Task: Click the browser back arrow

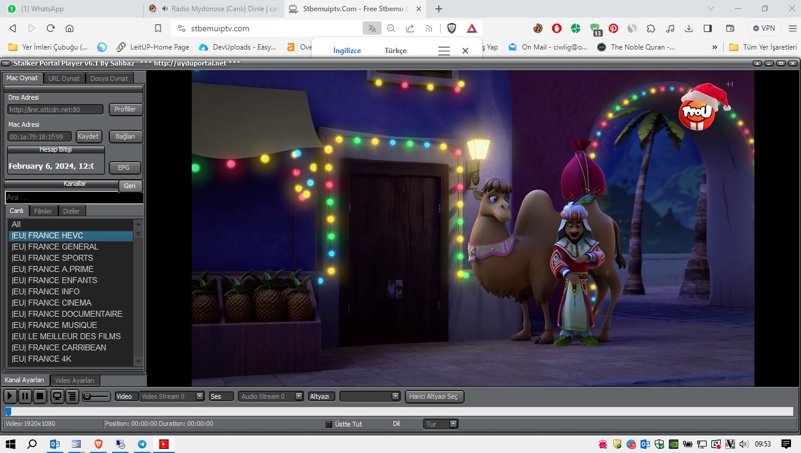Action: [x=13, y=28]
